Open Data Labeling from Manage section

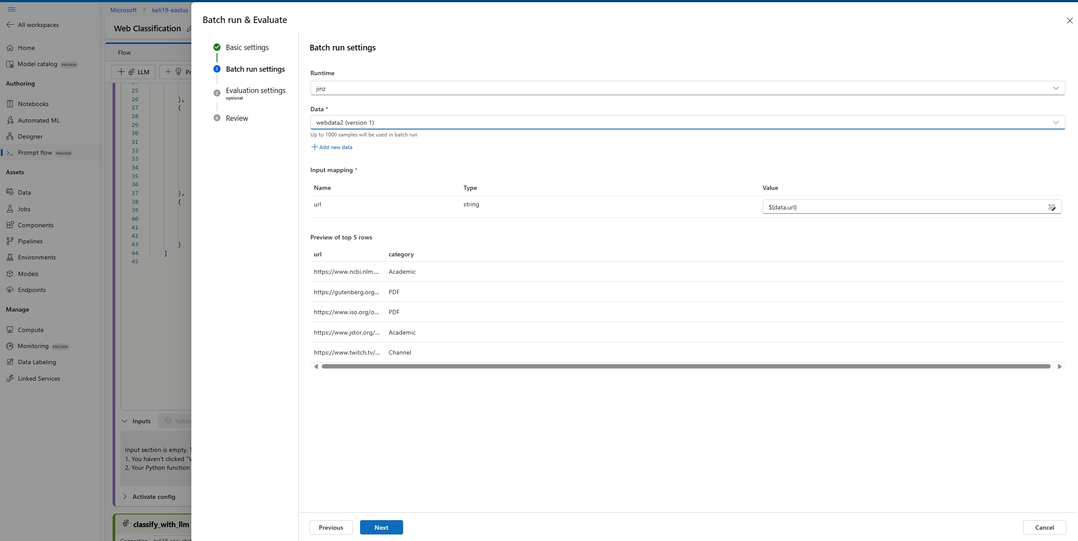click(x=37, y=362)
